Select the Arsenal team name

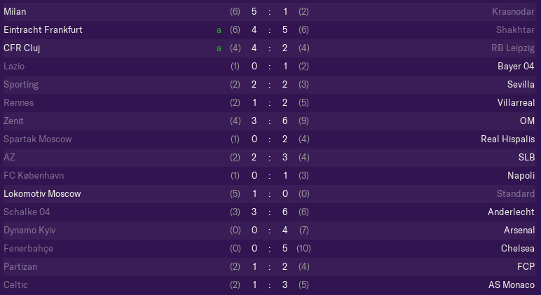coord(519,230)
